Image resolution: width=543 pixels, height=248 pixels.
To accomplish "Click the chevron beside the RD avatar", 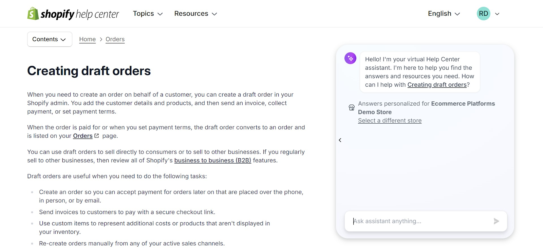I will pyautogui.click(x=497, y=14).
